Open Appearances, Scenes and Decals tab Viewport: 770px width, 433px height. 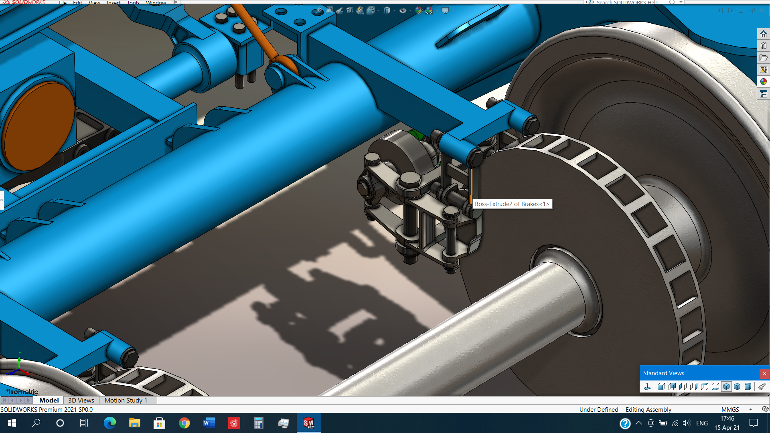(x=763, y=82)
